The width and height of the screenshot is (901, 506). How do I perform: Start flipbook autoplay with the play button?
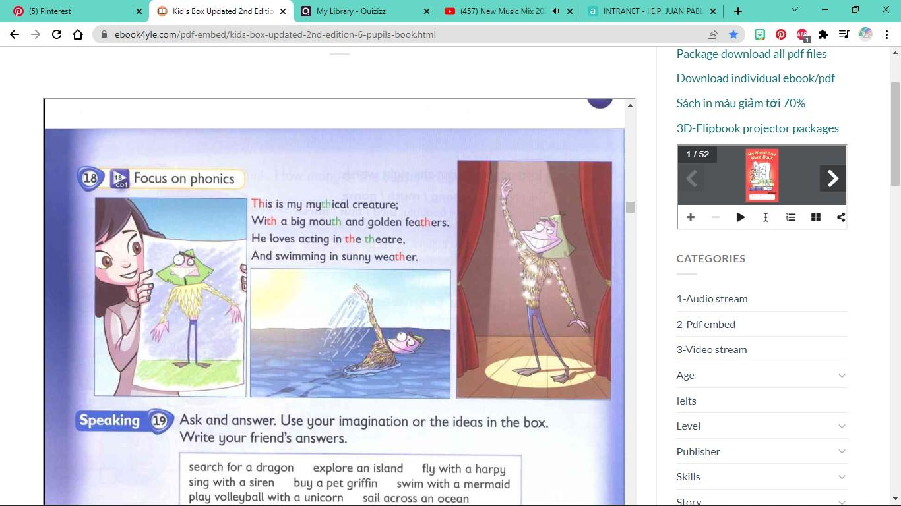741,217
